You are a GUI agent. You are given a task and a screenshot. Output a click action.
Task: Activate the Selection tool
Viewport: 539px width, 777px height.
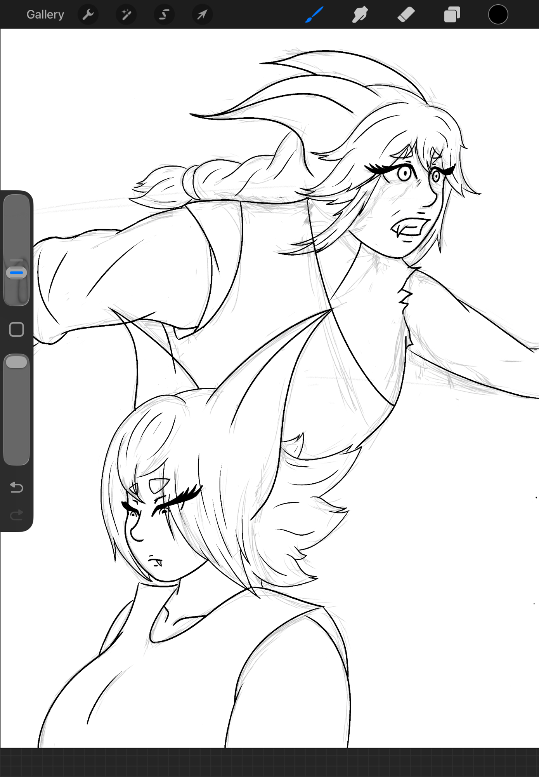tap(164, 15)
